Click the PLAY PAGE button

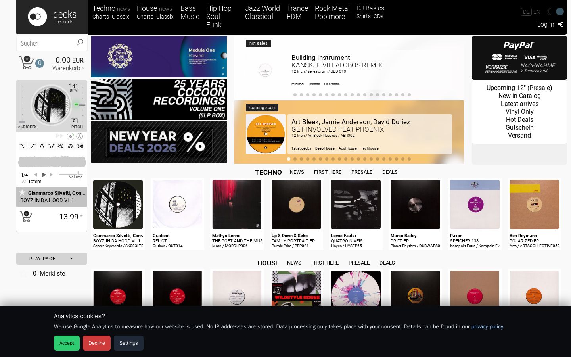[x=52, y=259]
